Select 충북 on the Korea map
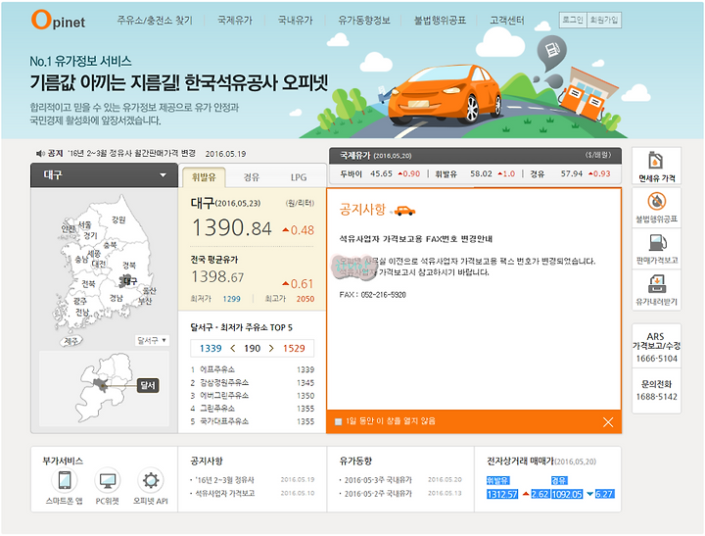Viewport: 705px width, 536px height. [x=110, y=245]
